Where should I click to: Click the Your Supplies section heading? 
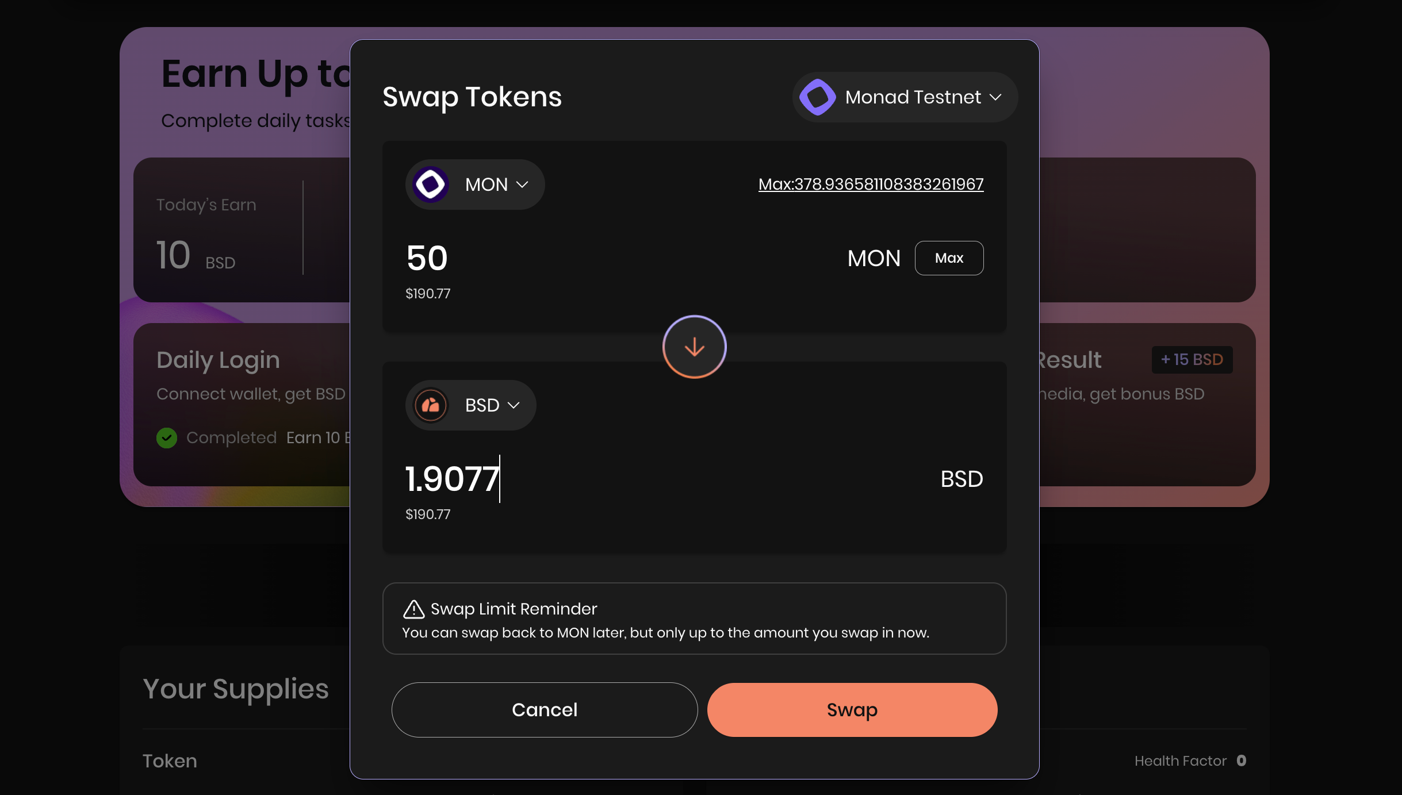tap(236, 689)
